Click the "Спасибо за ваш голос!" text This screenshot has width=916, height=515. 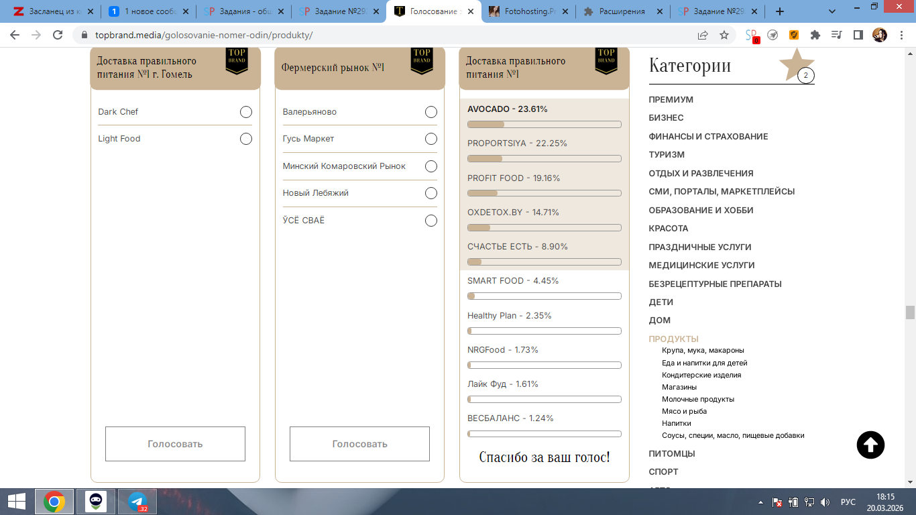545,457
